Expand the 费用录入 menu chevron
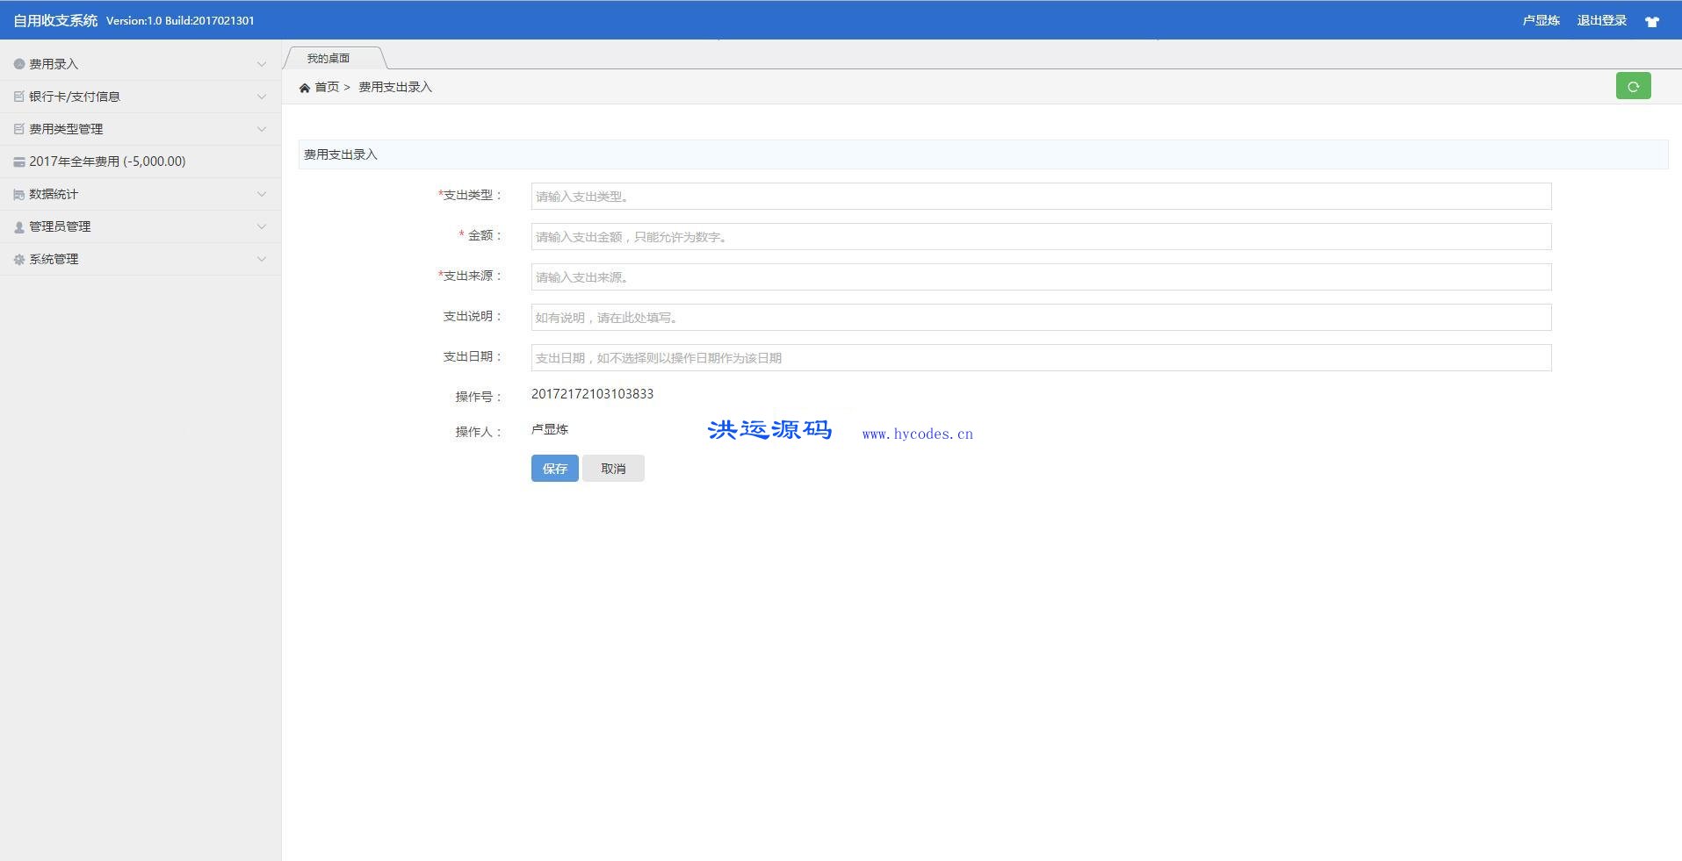 261,64
